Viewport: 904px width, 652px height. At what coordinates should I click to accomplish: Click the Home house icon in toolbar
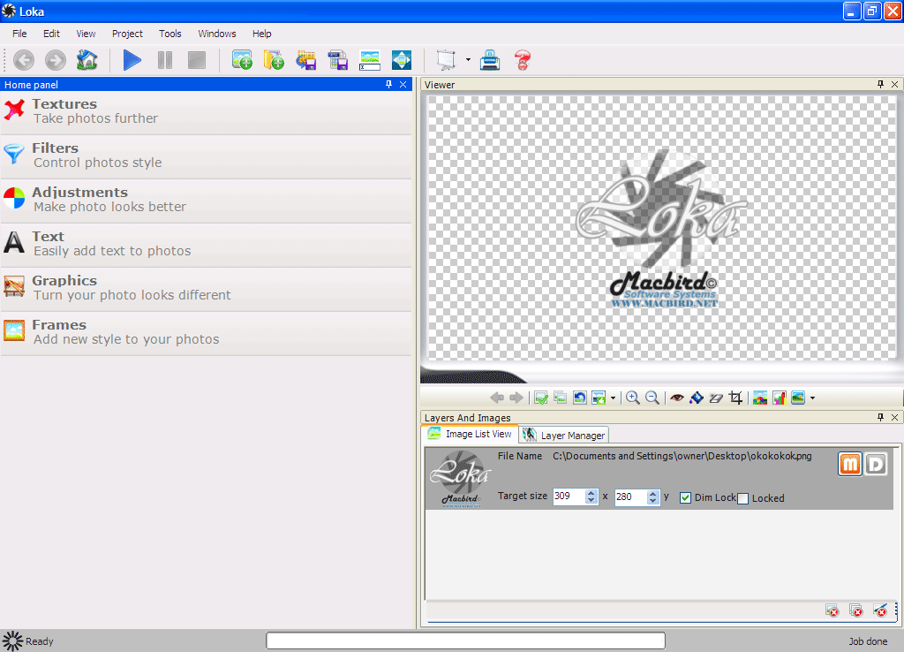[x=87, y=60]
